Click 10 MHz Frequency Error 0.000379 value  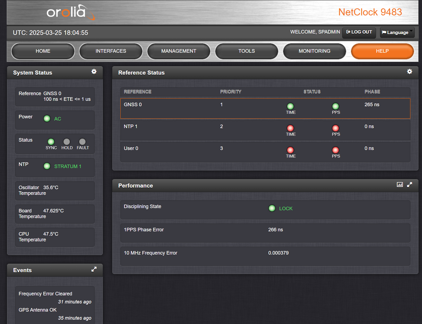[278, 253]
